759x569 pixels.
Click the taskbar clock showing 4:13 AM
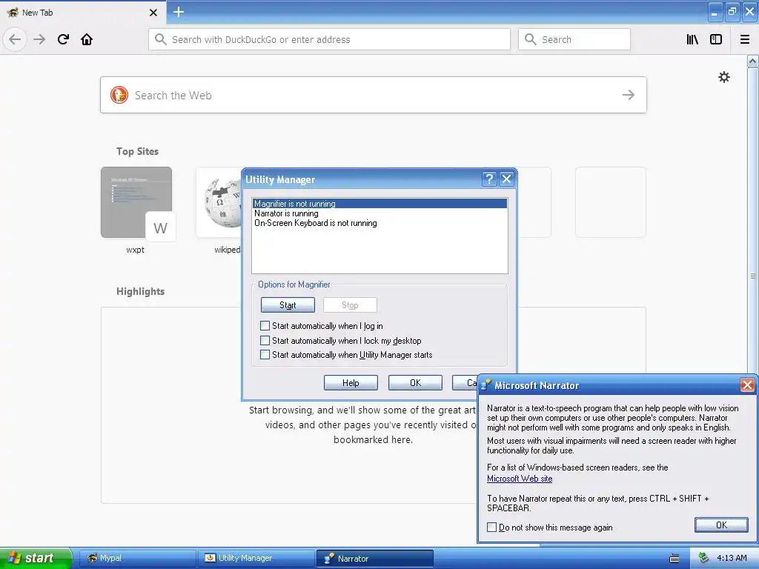(x=732, y=558)
